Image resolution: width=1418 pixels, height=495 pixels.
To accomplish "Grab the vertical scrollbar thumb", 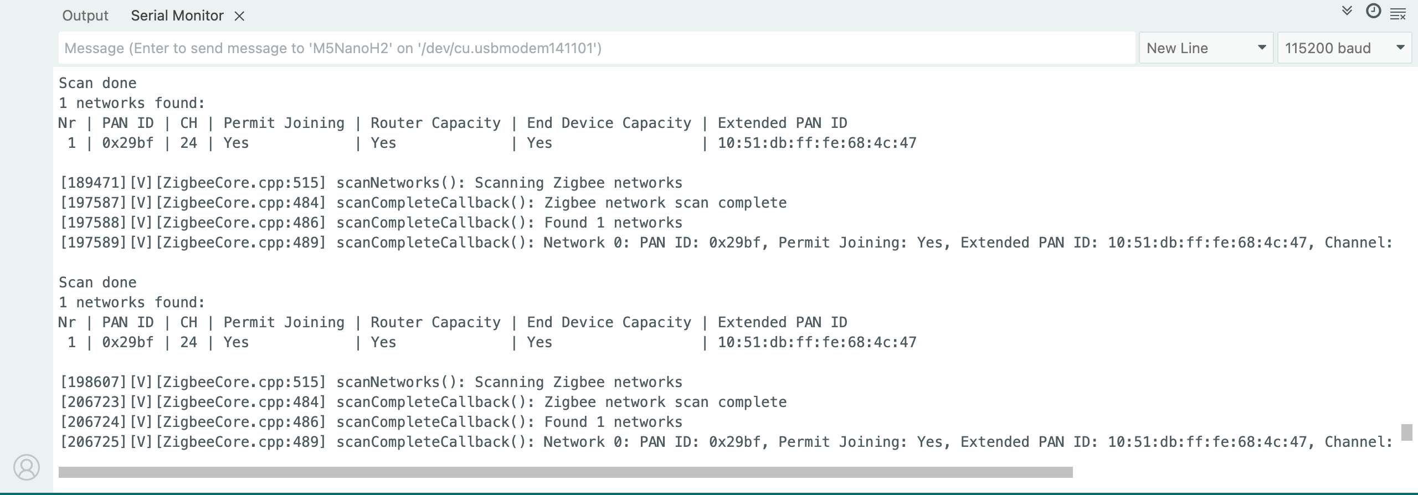I will tap(1406, 432).
